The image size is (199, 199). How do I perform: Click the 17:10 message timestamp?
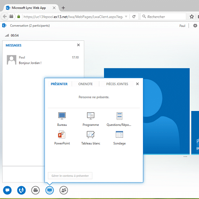(75, 57)
